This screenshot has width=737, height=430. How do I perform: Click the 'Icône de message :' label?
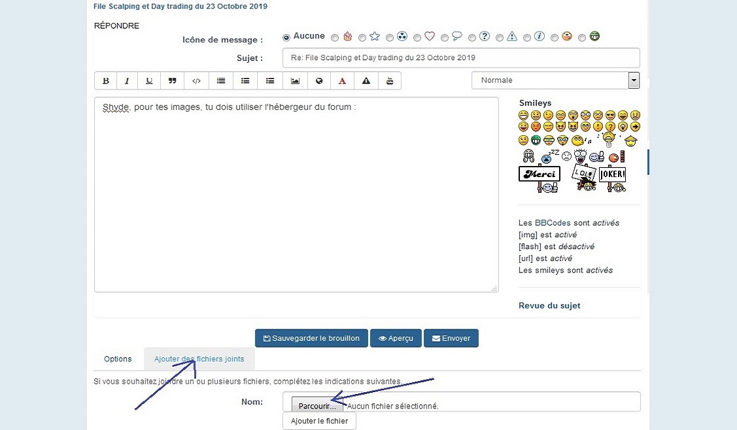[x=222, y=40]
